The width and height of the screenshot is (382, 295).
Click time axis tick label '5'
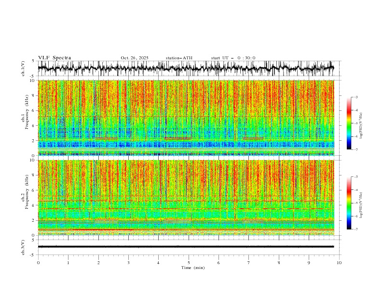tap(189, 263)
